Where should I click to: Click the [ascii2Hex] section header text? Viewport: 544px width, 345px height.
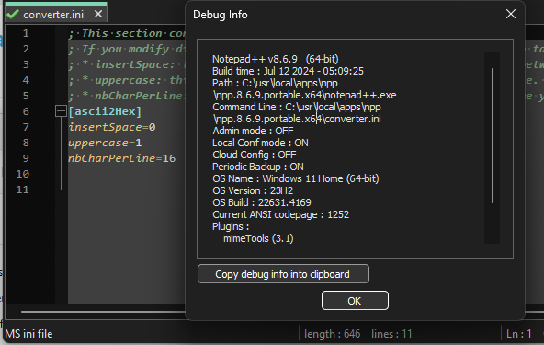(x=105, y=111)
